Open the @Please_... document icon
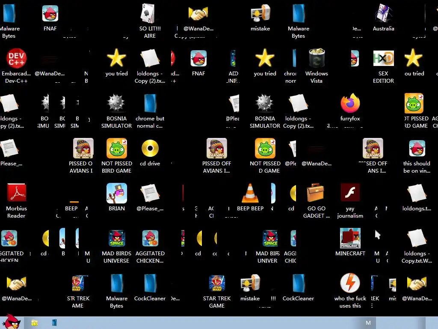438x329 pixels. point(150,193)
